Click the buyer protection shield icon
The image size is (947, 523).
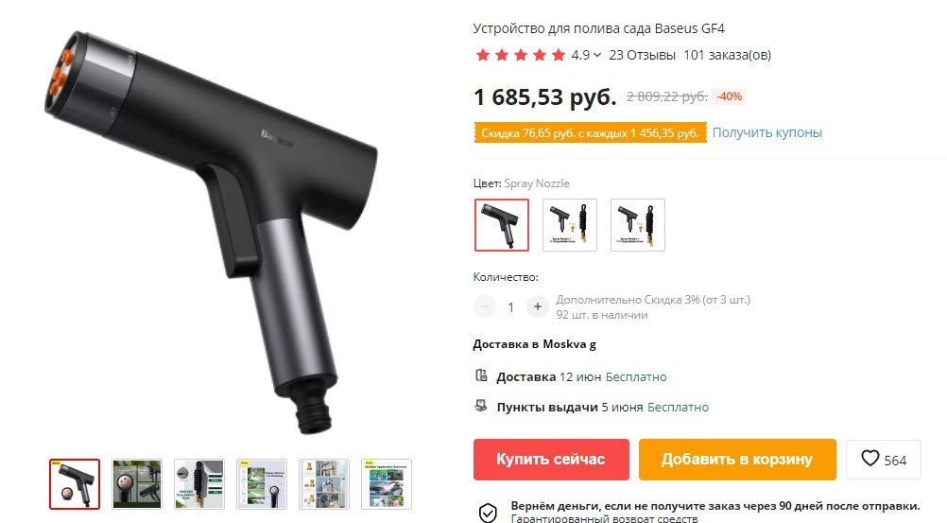click(488, 513)
